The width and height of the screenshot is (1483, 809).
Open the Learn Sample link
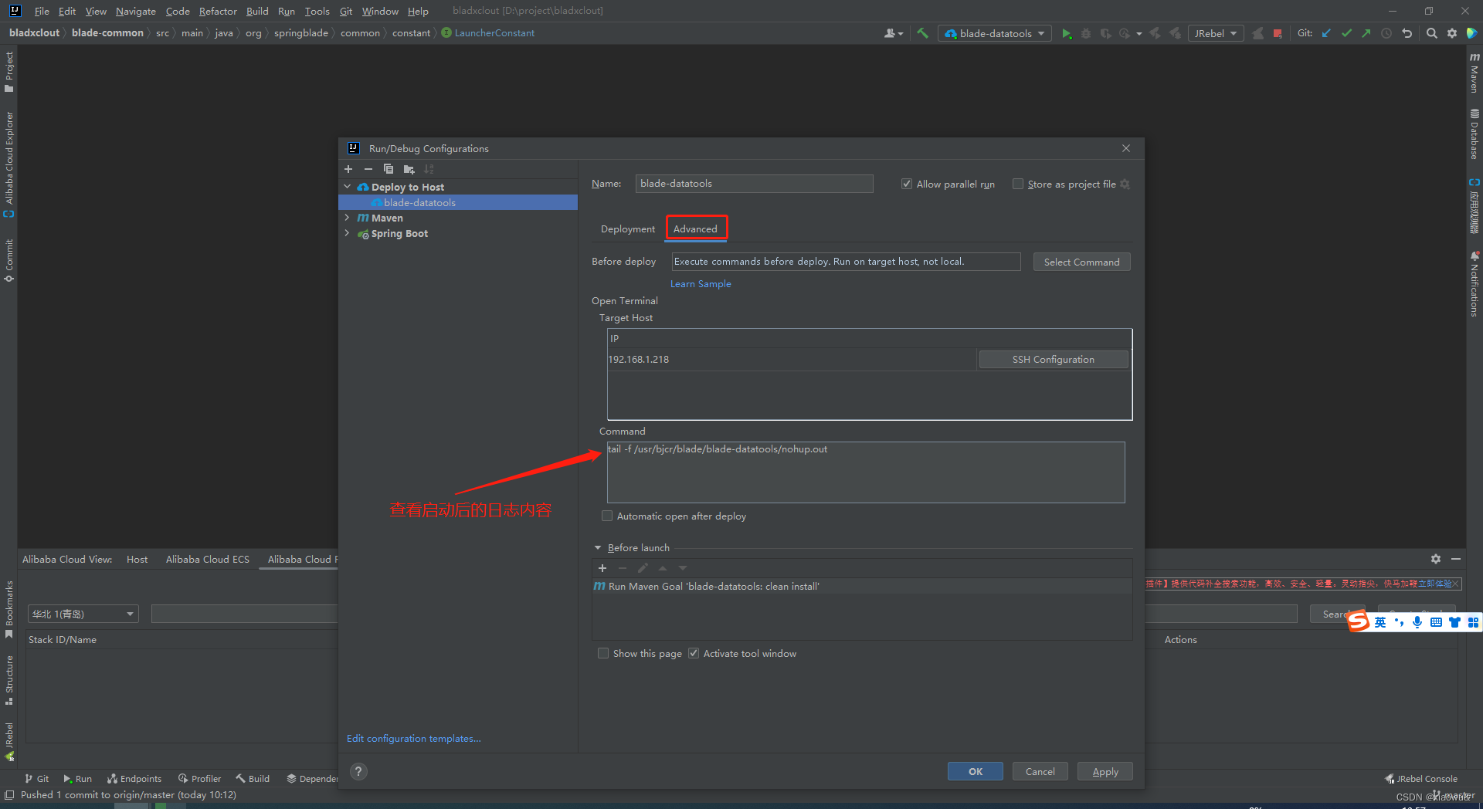point(701,283)
